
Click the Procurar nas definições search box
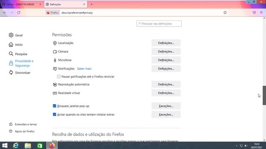click(x=159, y=24)
